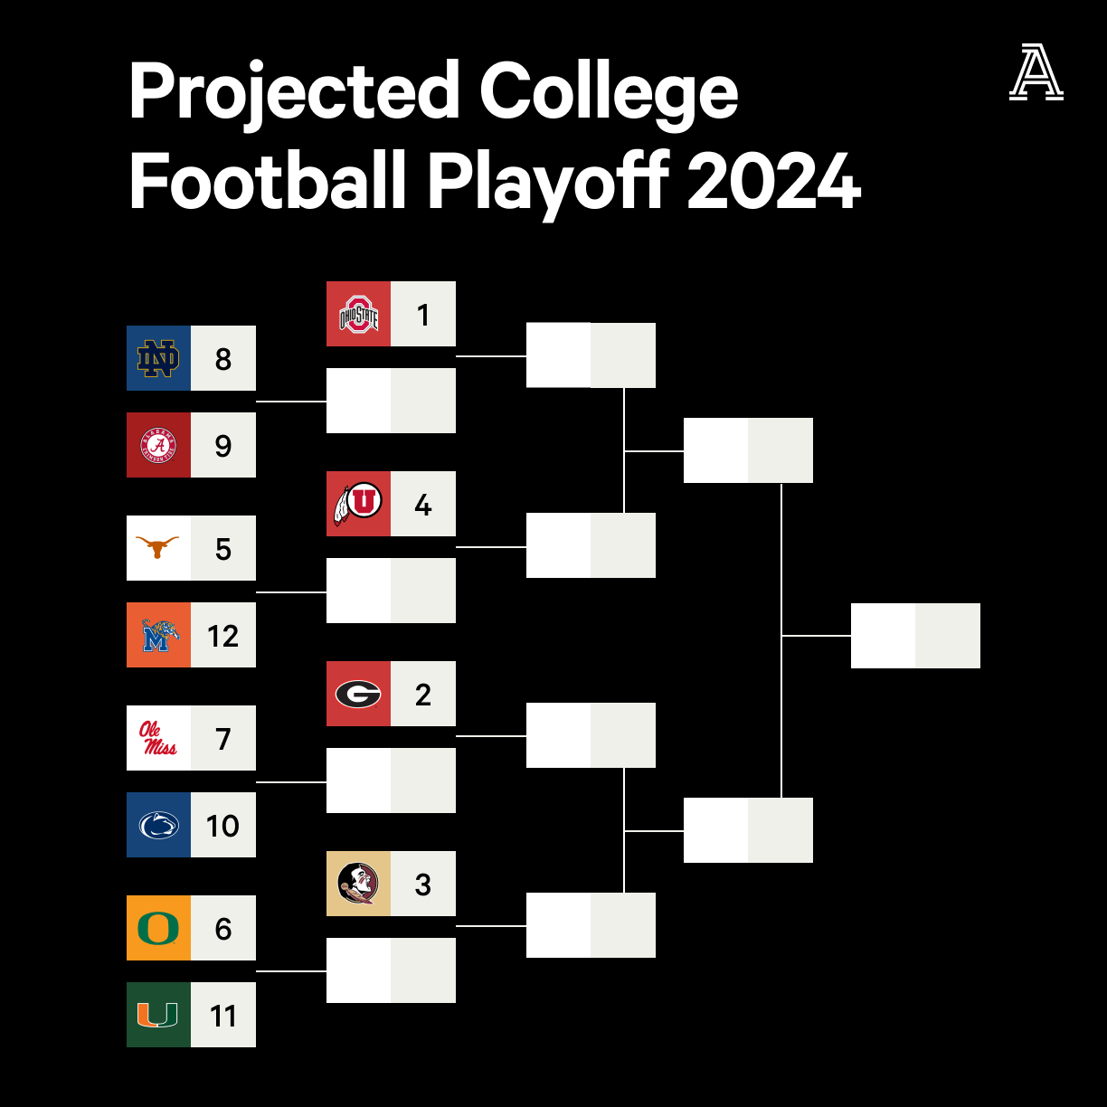Click the Oregon Ducks logo
This screenshot has height=1107, width=1107.
click(158, 928)
